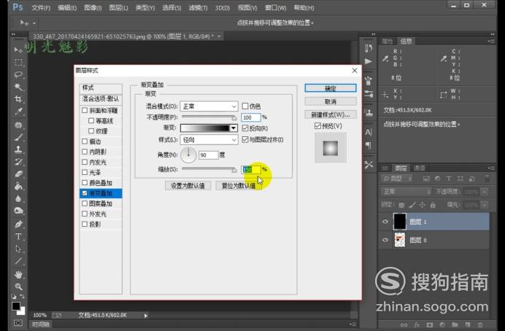Hide layer 图层 1 eye icon

(x=385, y=222)
